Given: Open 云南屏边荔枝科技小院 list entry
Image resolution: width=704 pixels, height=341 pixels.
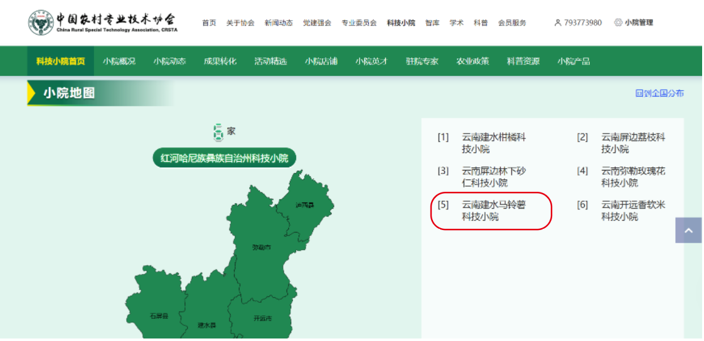Looking at the screenshot, I should coord(632,143).
